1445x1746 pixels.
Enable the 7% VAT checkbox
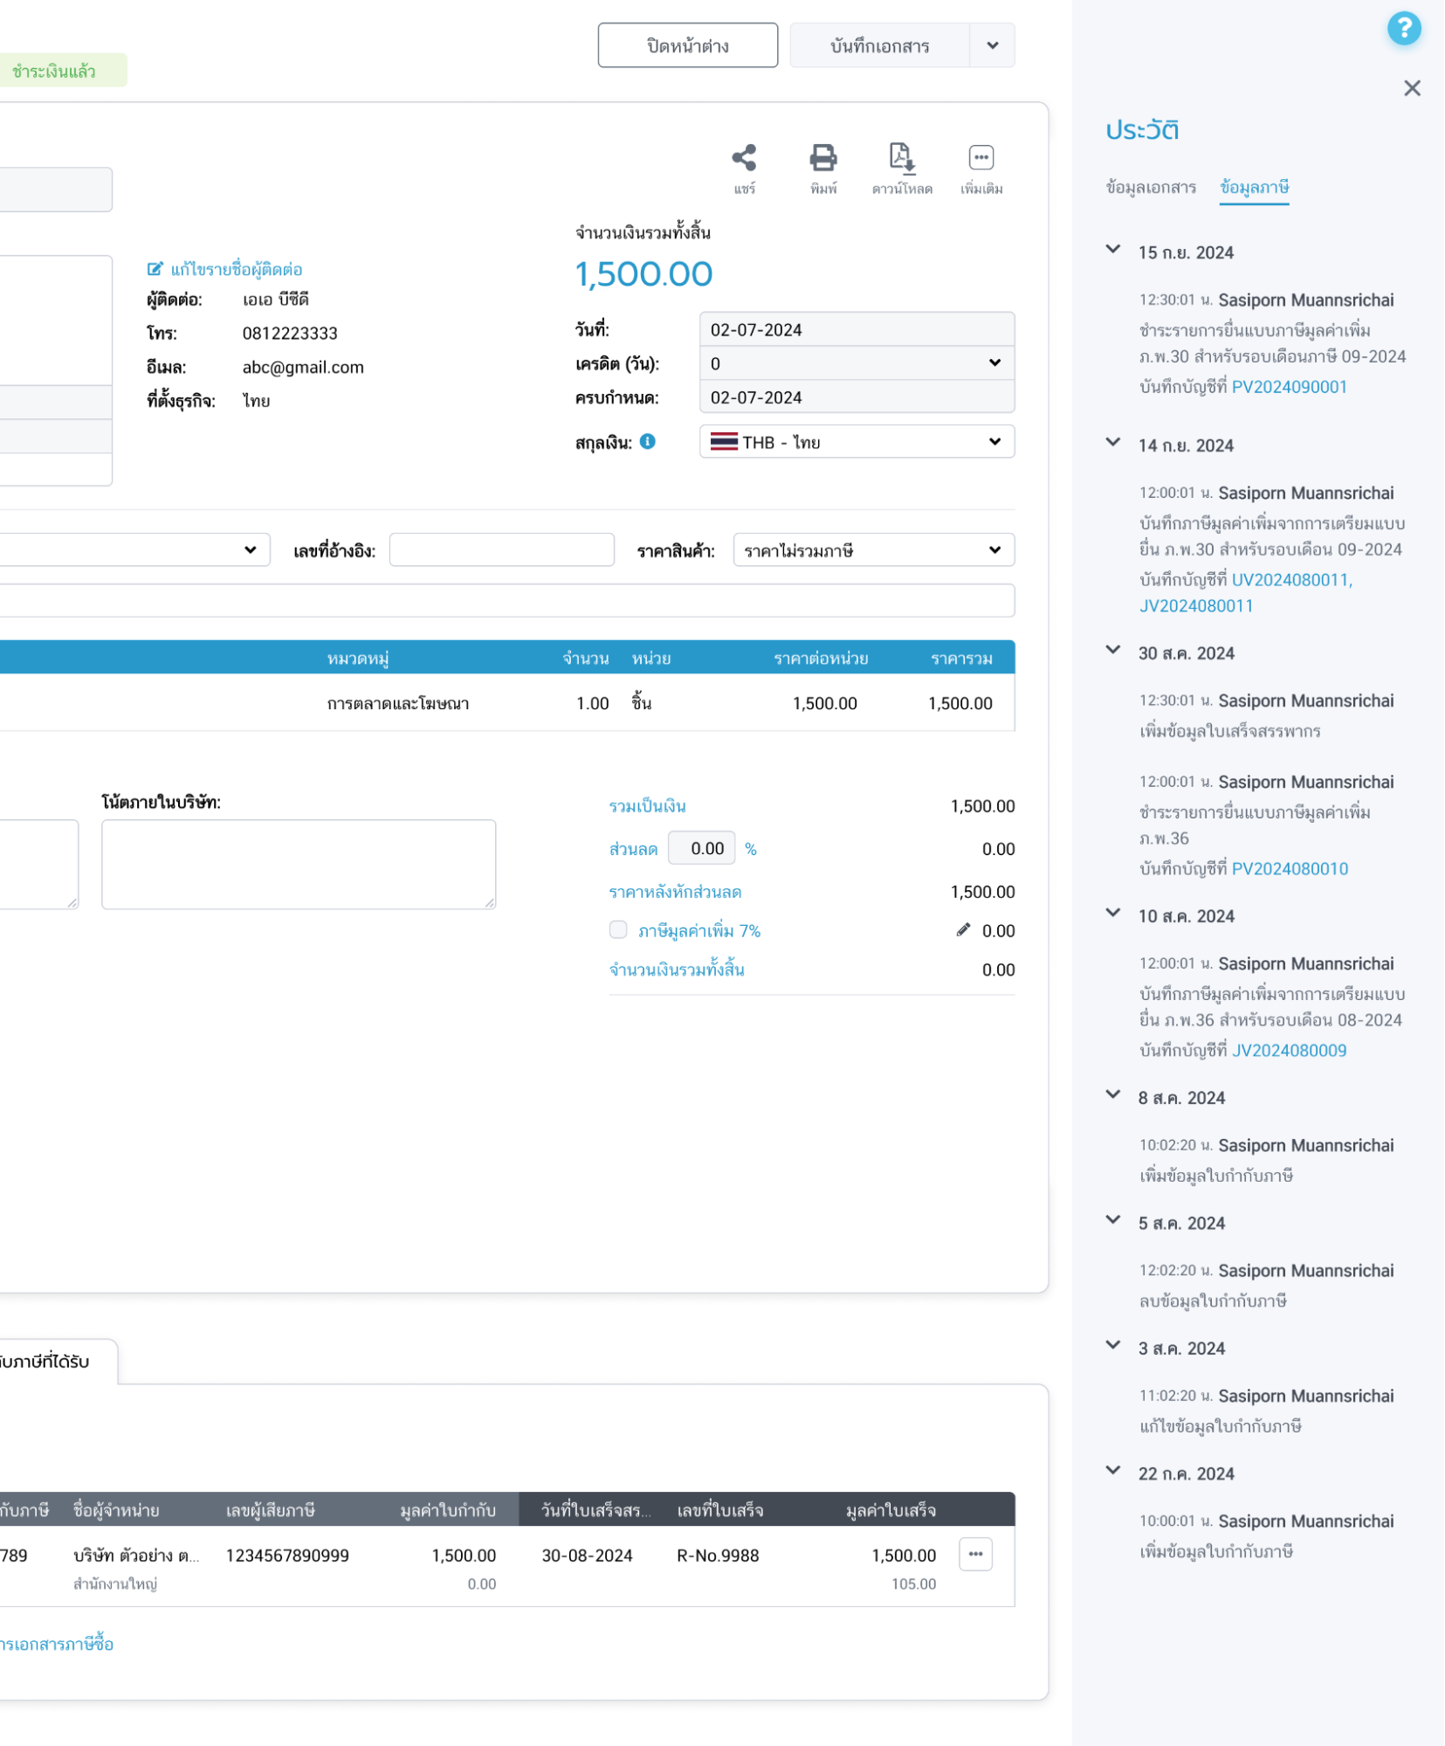coord(618,930)
